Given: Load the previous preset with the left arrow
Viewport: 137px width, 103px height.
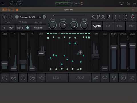Looking at the screenshot, I should pos(5,17).
